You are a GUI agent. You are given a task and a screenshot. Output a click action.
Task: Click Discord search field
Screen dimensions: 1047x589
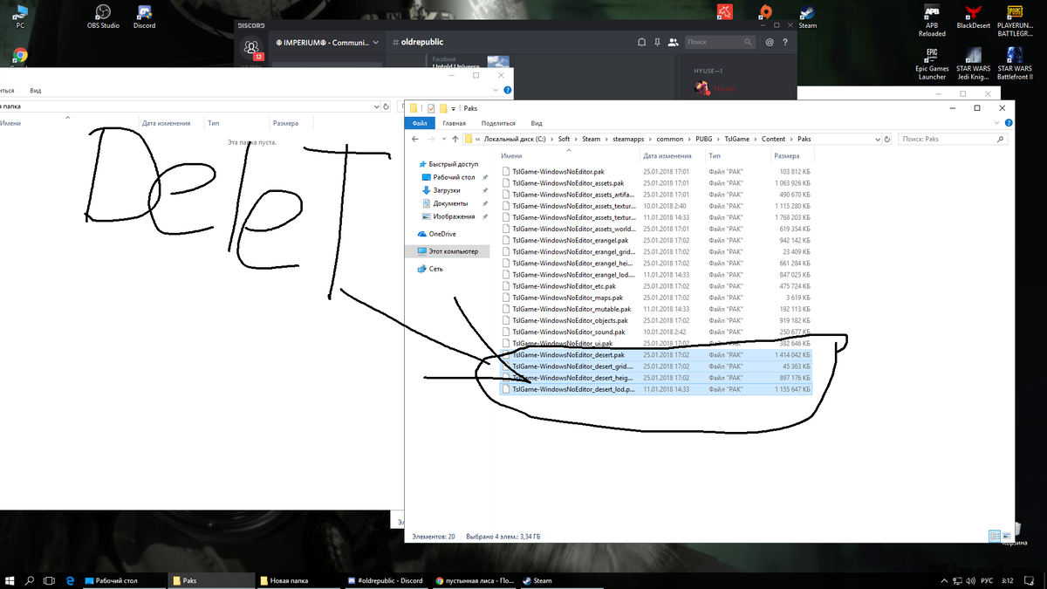(x=719, y=42)
